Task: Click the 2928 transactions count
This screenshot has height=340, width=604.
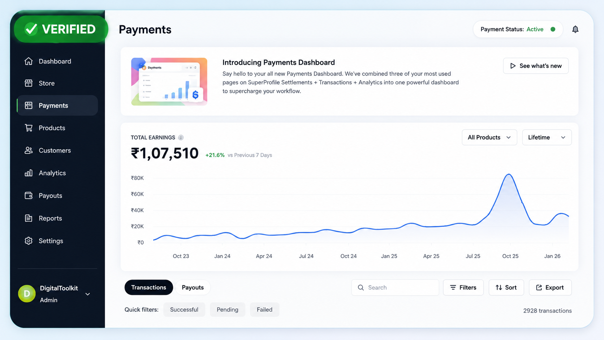Action: [x=547, y=311]
